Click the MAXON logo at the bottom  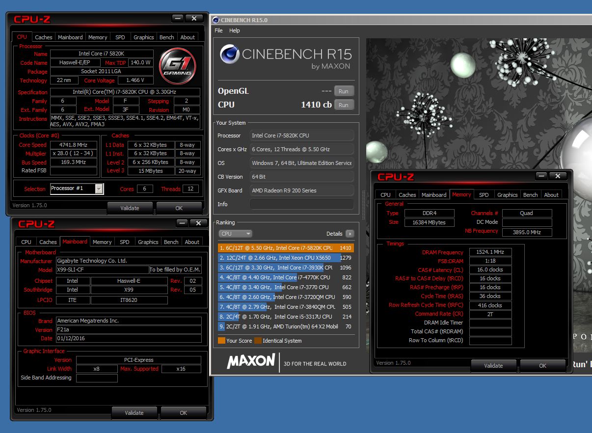(251, 361)
